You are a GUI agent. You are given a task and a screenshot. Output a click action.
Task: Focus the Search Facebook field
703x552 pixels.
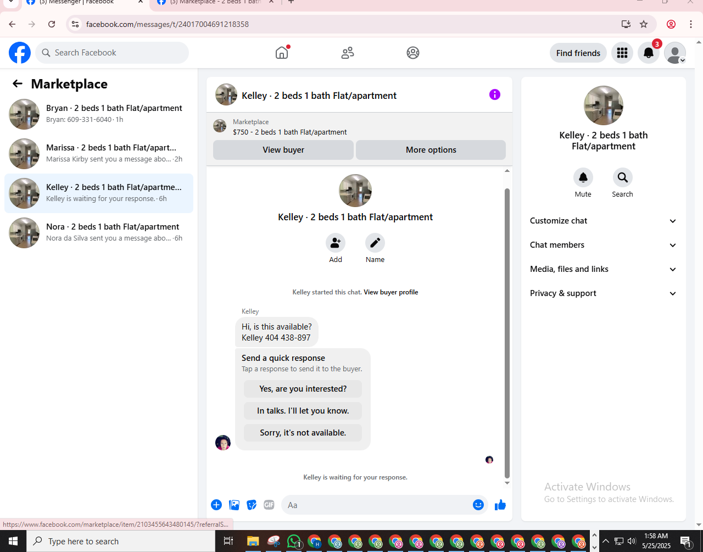coord(112,53)
